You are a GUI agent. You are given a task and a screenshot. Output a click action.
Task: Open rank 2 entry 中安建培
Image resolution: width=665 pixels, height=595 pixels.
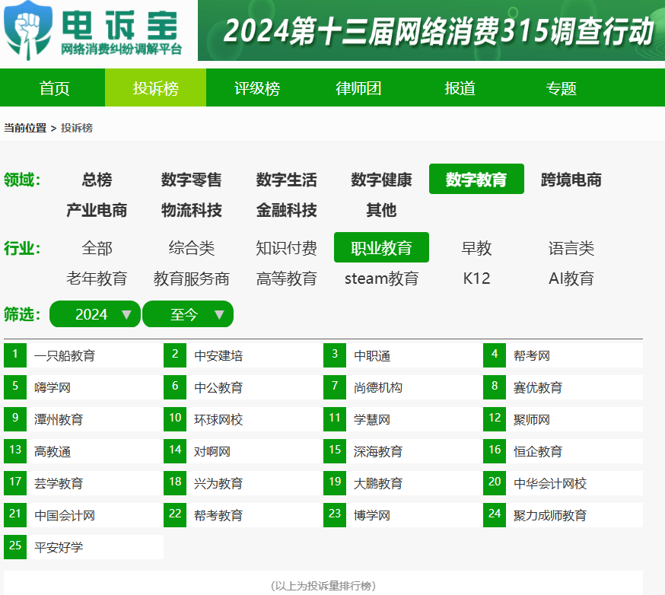[243, 355]
